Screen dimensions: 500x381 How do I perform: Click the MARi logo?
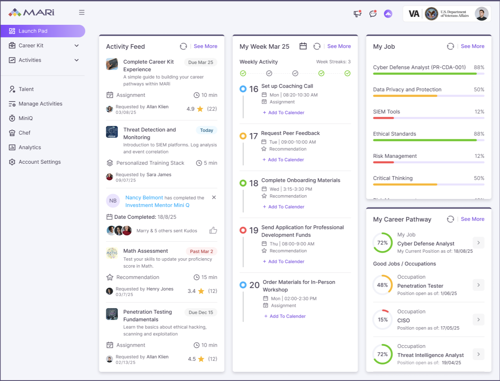click(31, 12)
